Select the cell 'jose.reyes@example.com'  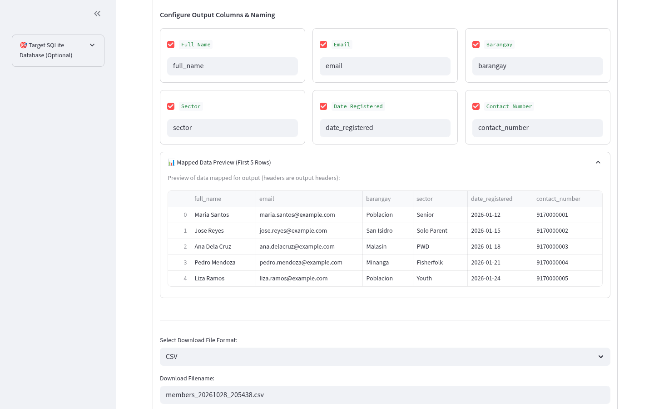coord(309,231)
